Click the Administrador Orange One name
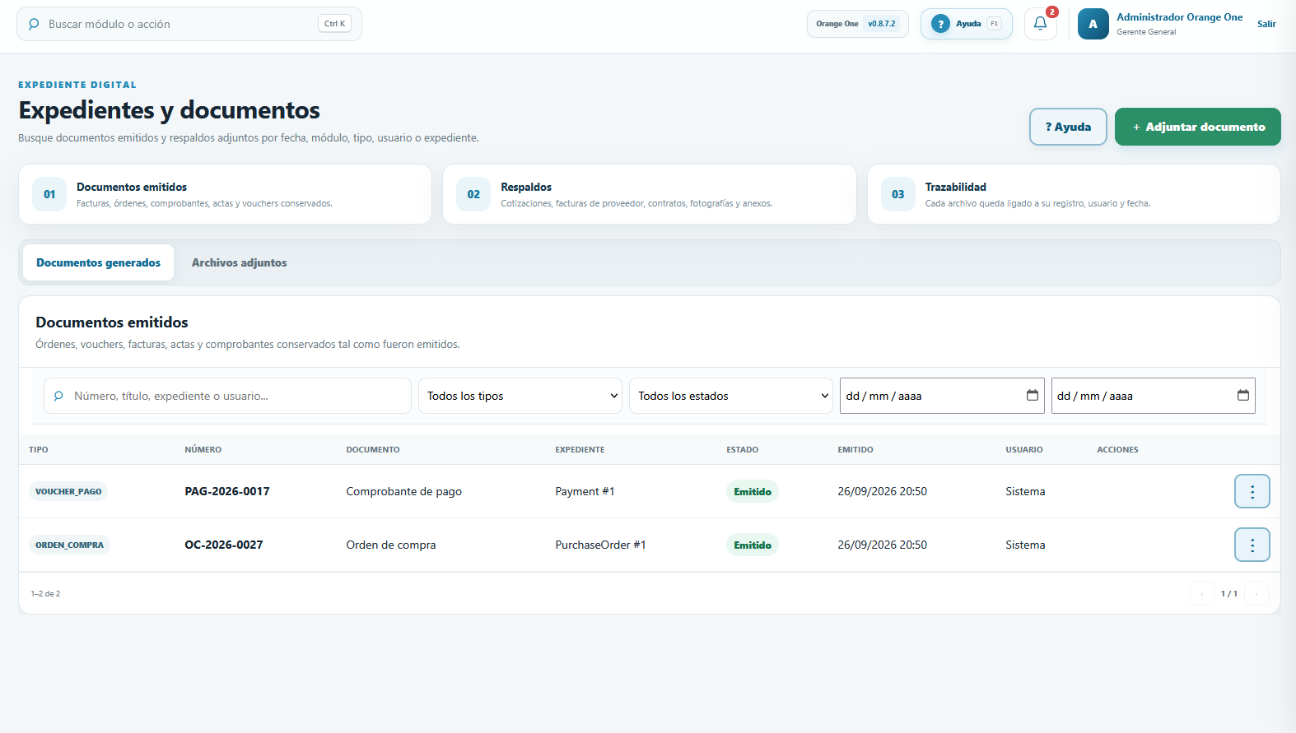Screen dimensions: 1296x733 click(1179, 17)
